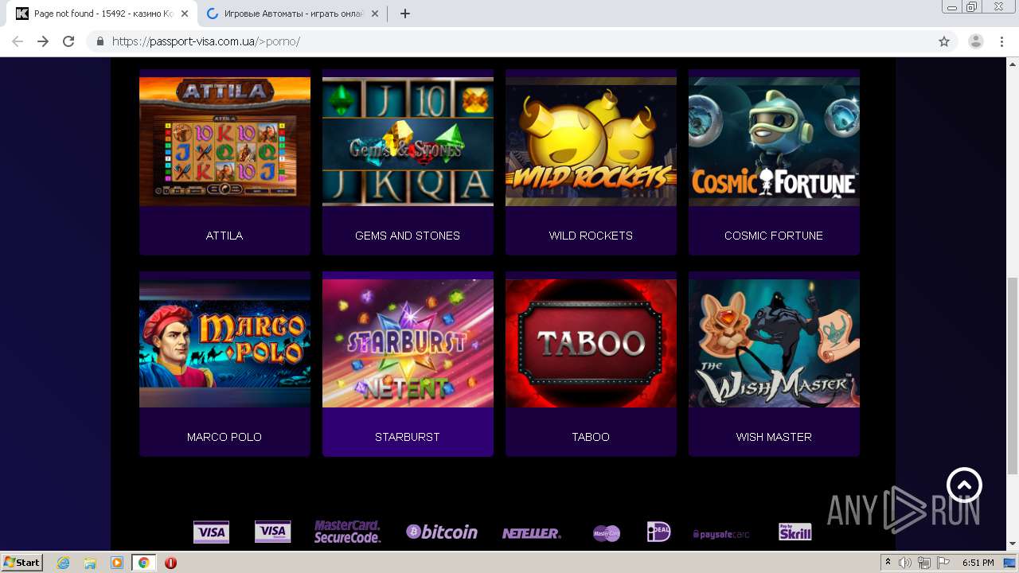Viewport: 1019px width, 573px height.
Task: Launch Internet Explorer from taskbar
Action: click(x=64, y=563)
